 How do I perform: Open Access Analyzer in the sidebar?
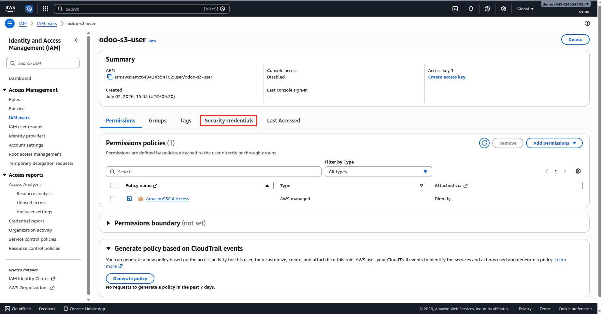25,184
